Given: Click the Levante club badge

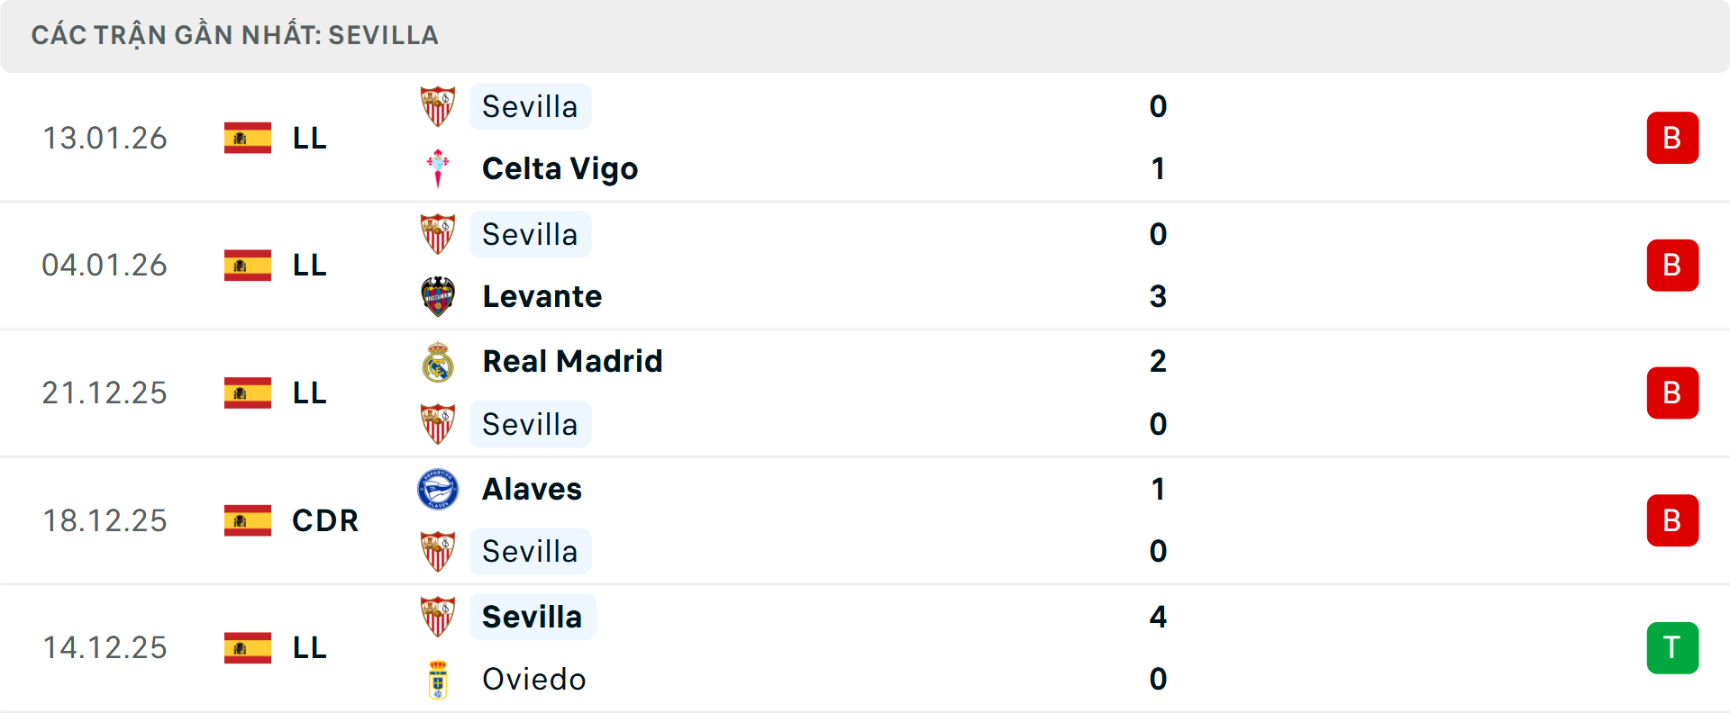Looking at the screenshot, I should pos(439,295).
